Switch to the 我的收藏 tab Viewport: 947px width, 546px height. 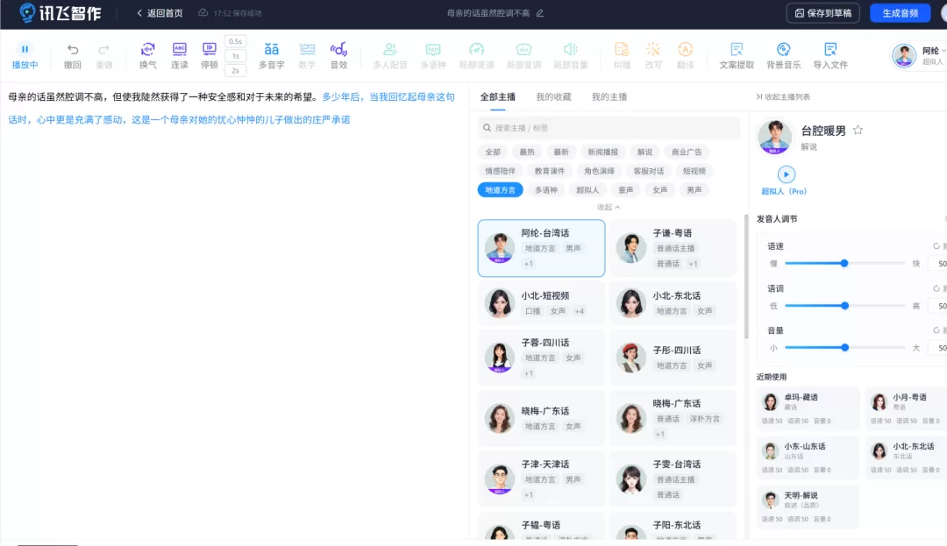point(553,96)
